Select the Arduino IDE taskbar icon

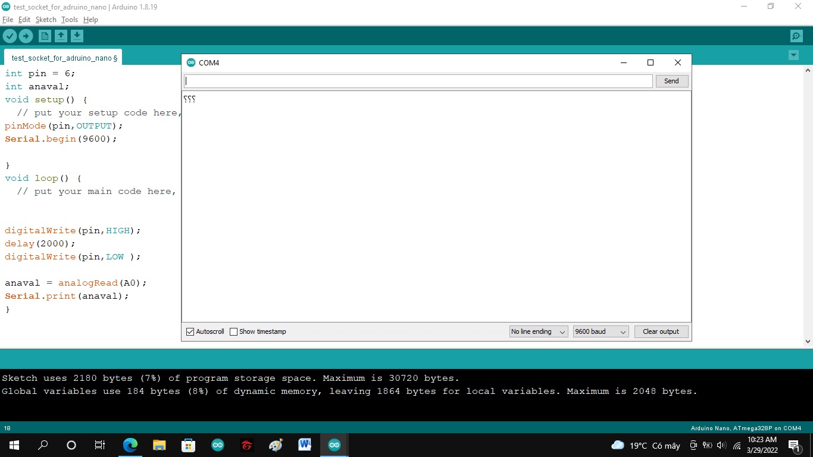[x=334, y=445]
